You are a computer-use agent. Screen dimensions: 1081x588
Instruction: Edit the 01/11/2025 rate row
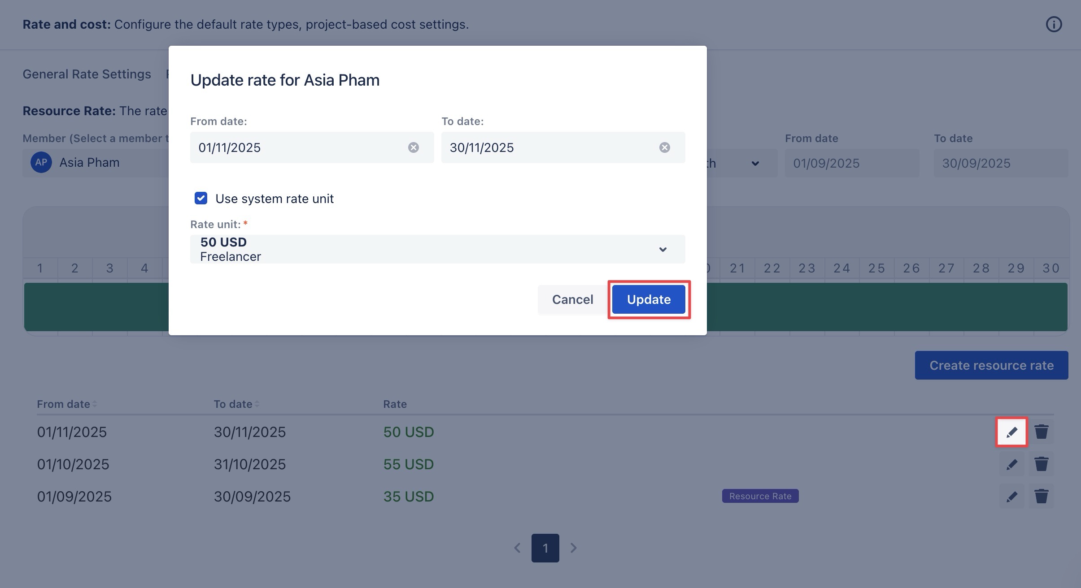pos(1011,432)
